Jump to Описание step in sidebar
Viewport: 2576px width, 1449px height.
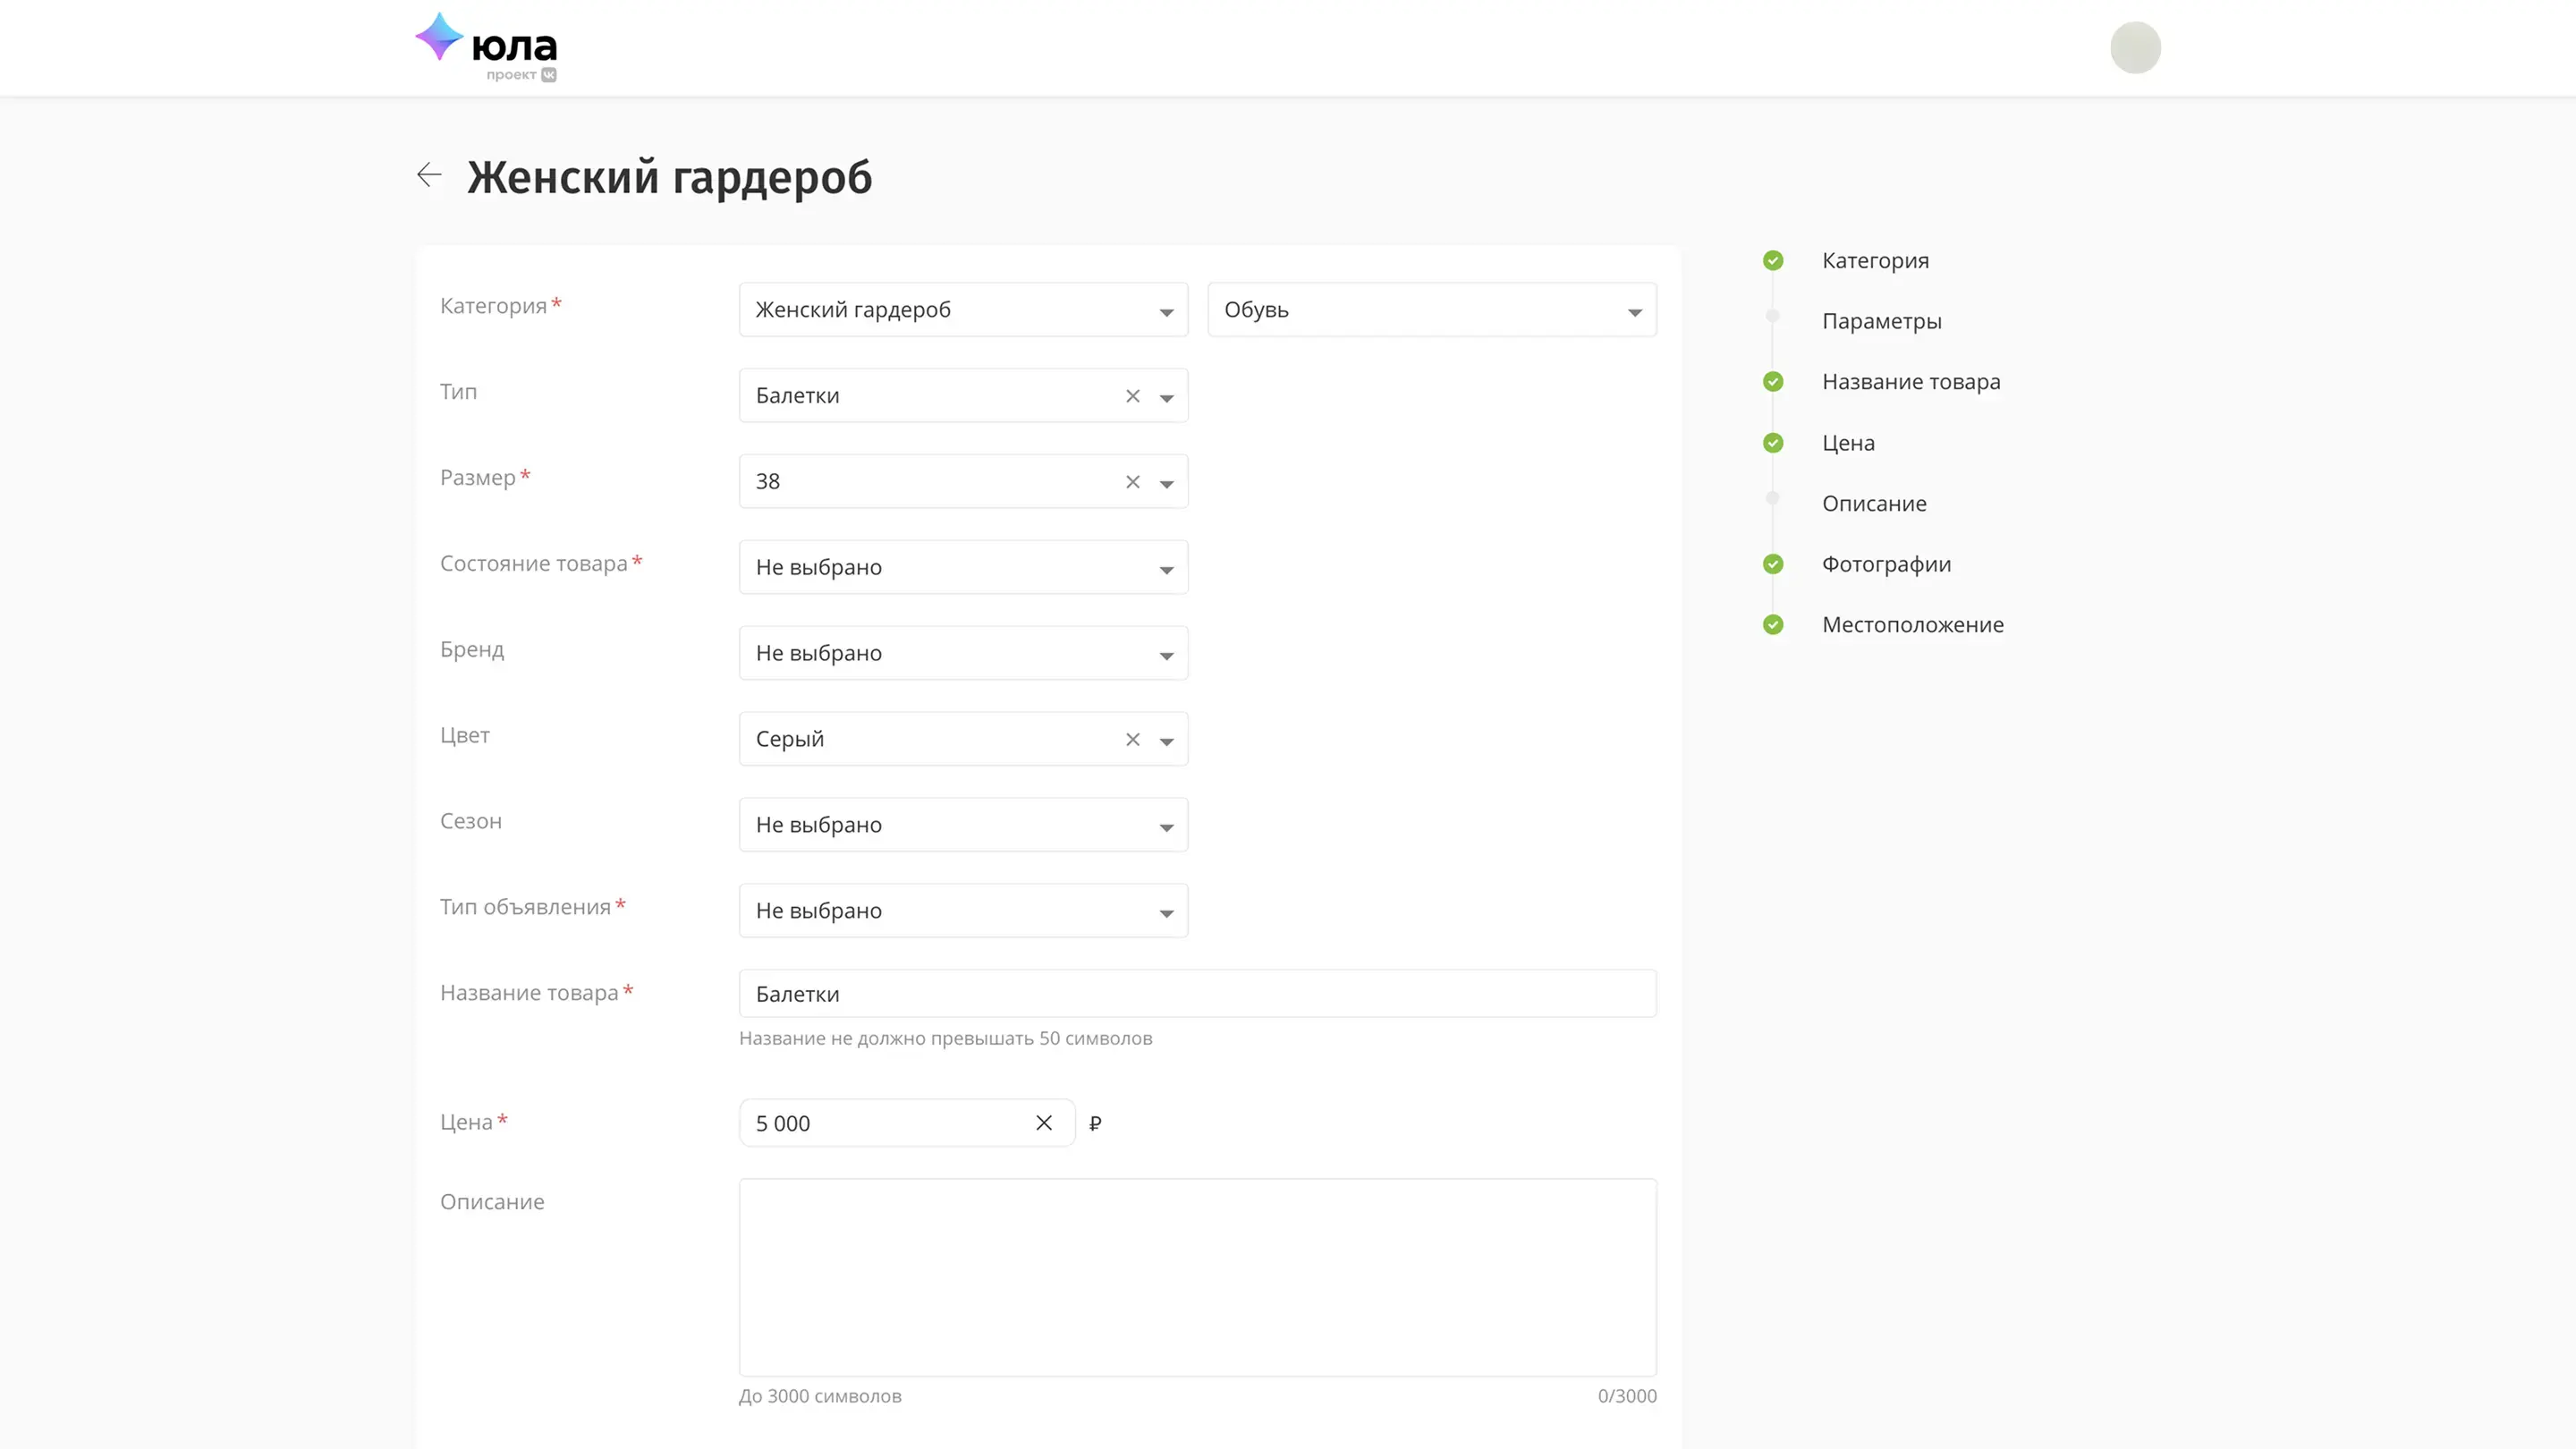(x=1873, y=504)
